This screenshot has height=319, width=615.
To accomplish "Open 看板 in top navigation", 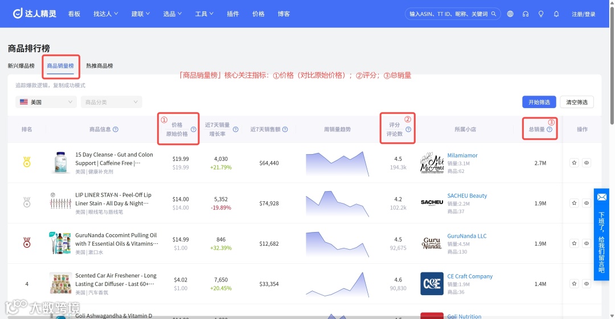I will pyautogui.click(x=74, y=14).
